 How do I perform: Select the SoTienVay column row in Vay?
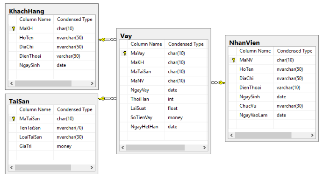point(163,117)
